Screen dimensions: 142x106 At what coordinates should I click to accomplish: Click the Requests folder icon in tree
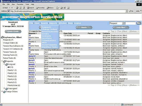click(x=4, y=61)
